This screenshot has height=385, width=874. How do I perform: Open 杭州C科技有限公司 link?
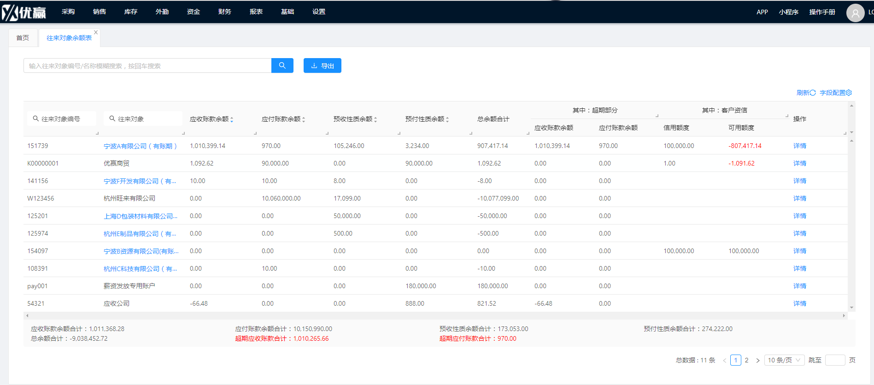tap(141, 269)
